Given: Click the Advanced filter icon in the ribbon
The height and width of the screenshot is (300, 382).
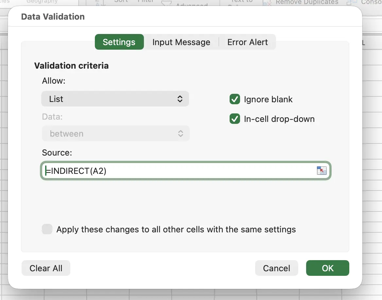Looking at the screenshot, I should point(167,3).
